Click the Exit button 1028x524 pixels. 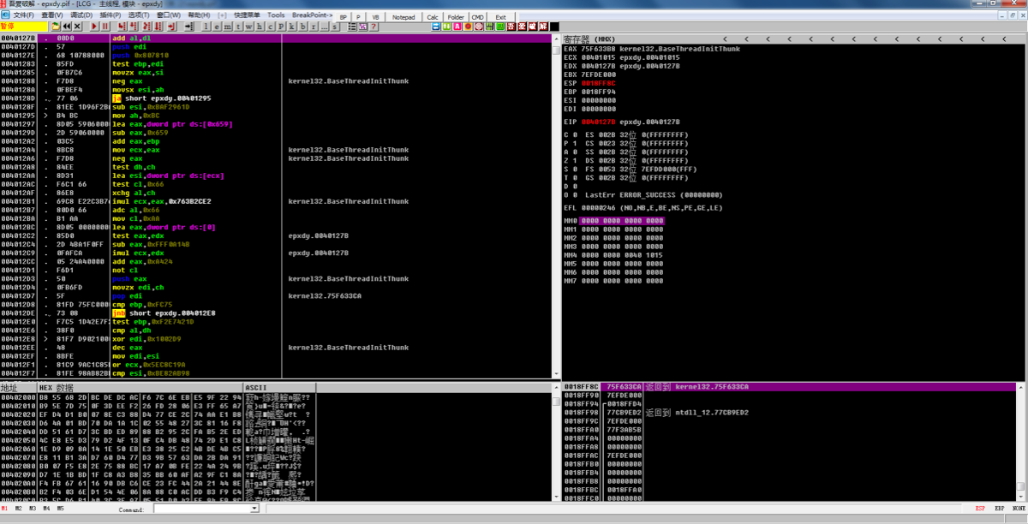pyautogui.click(x=500, y=16)
